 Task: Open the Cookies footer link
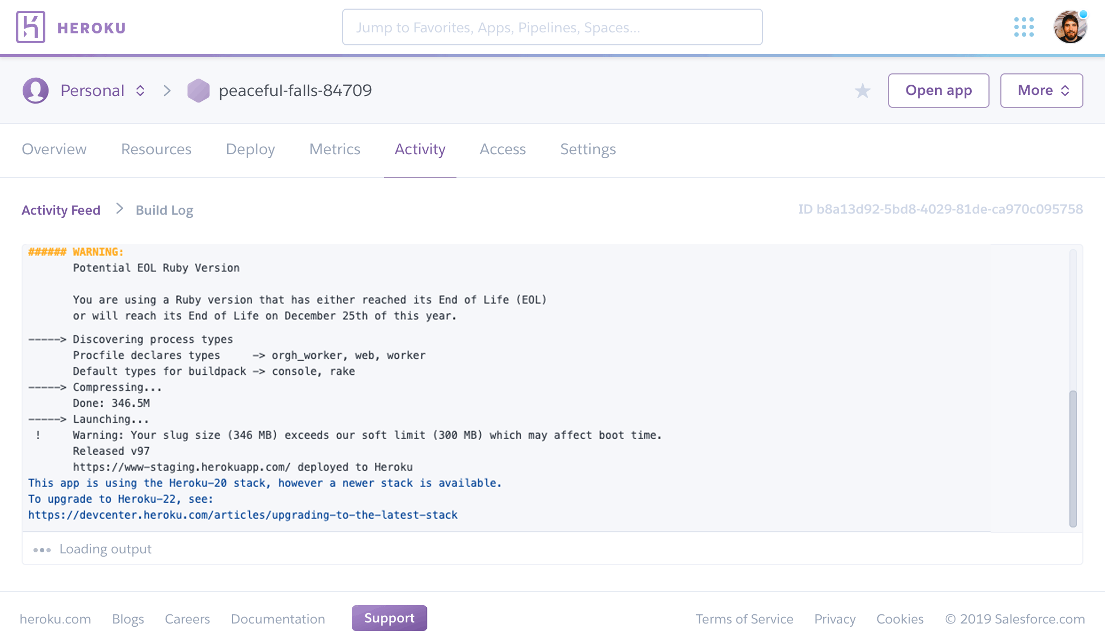900,619
